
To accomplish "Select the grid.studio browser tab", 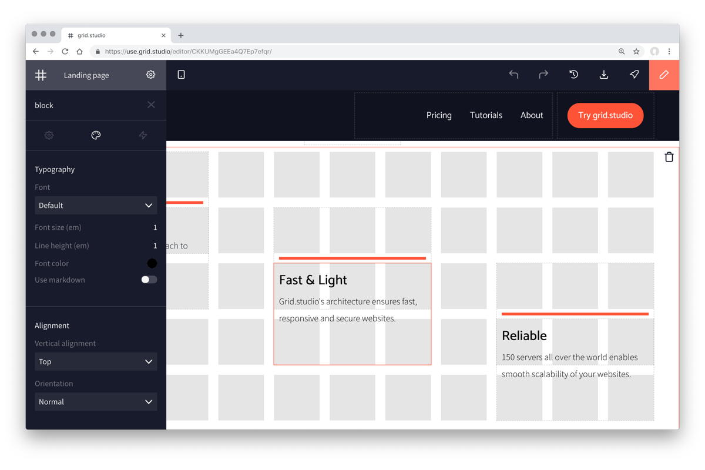I will coord(116,35).
